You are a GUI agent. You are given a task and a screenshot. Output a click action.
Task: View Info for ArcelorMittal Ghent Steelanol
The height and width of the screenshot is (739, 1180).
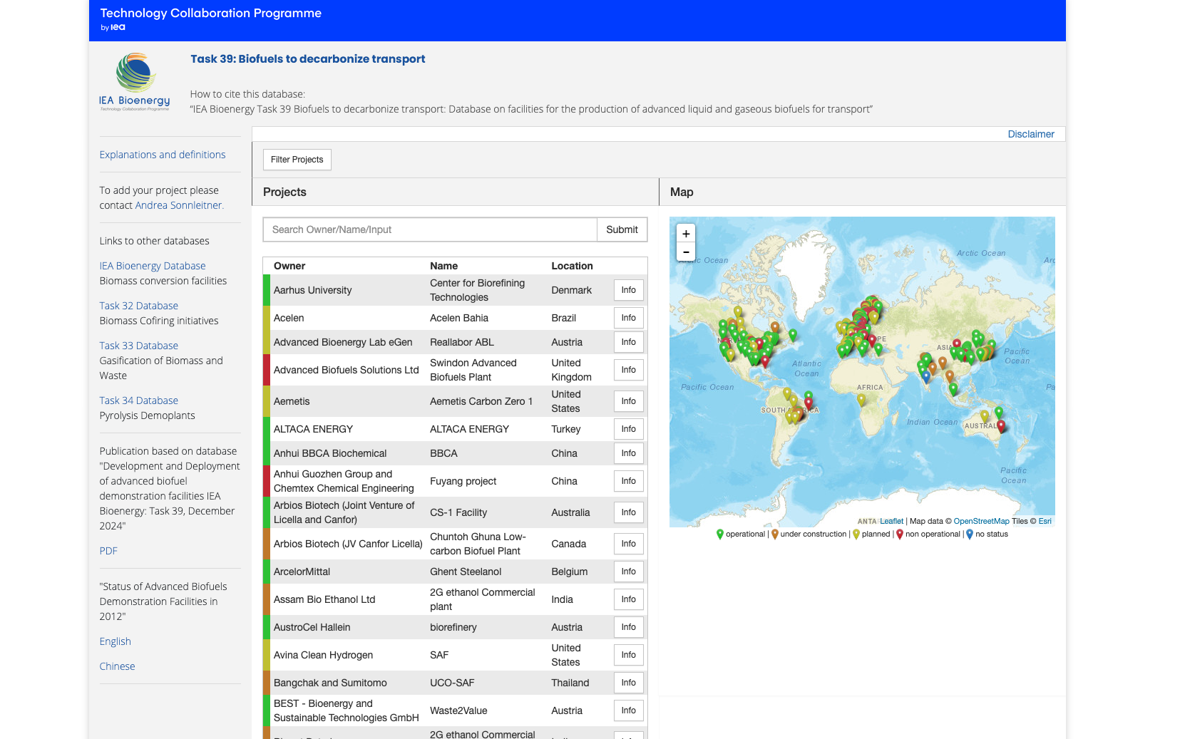(628, 572)
